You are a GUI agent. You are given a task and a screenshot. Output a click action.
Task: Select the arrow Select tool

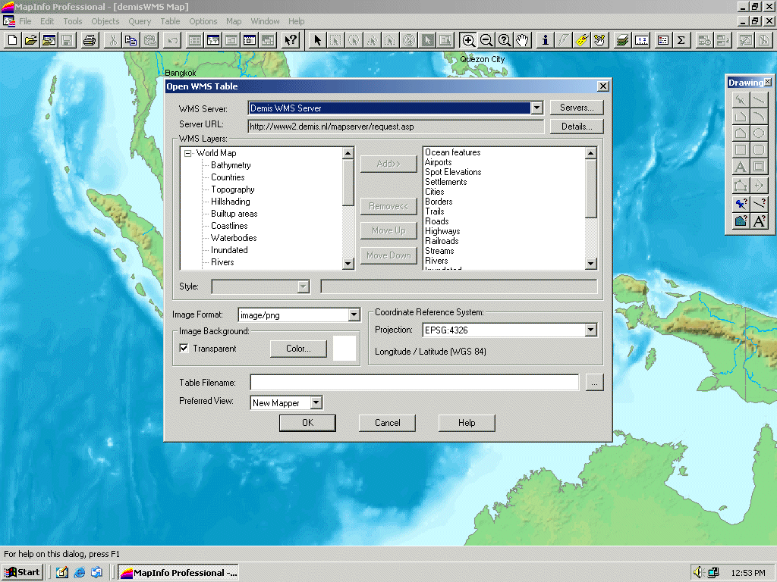[317, 40]
